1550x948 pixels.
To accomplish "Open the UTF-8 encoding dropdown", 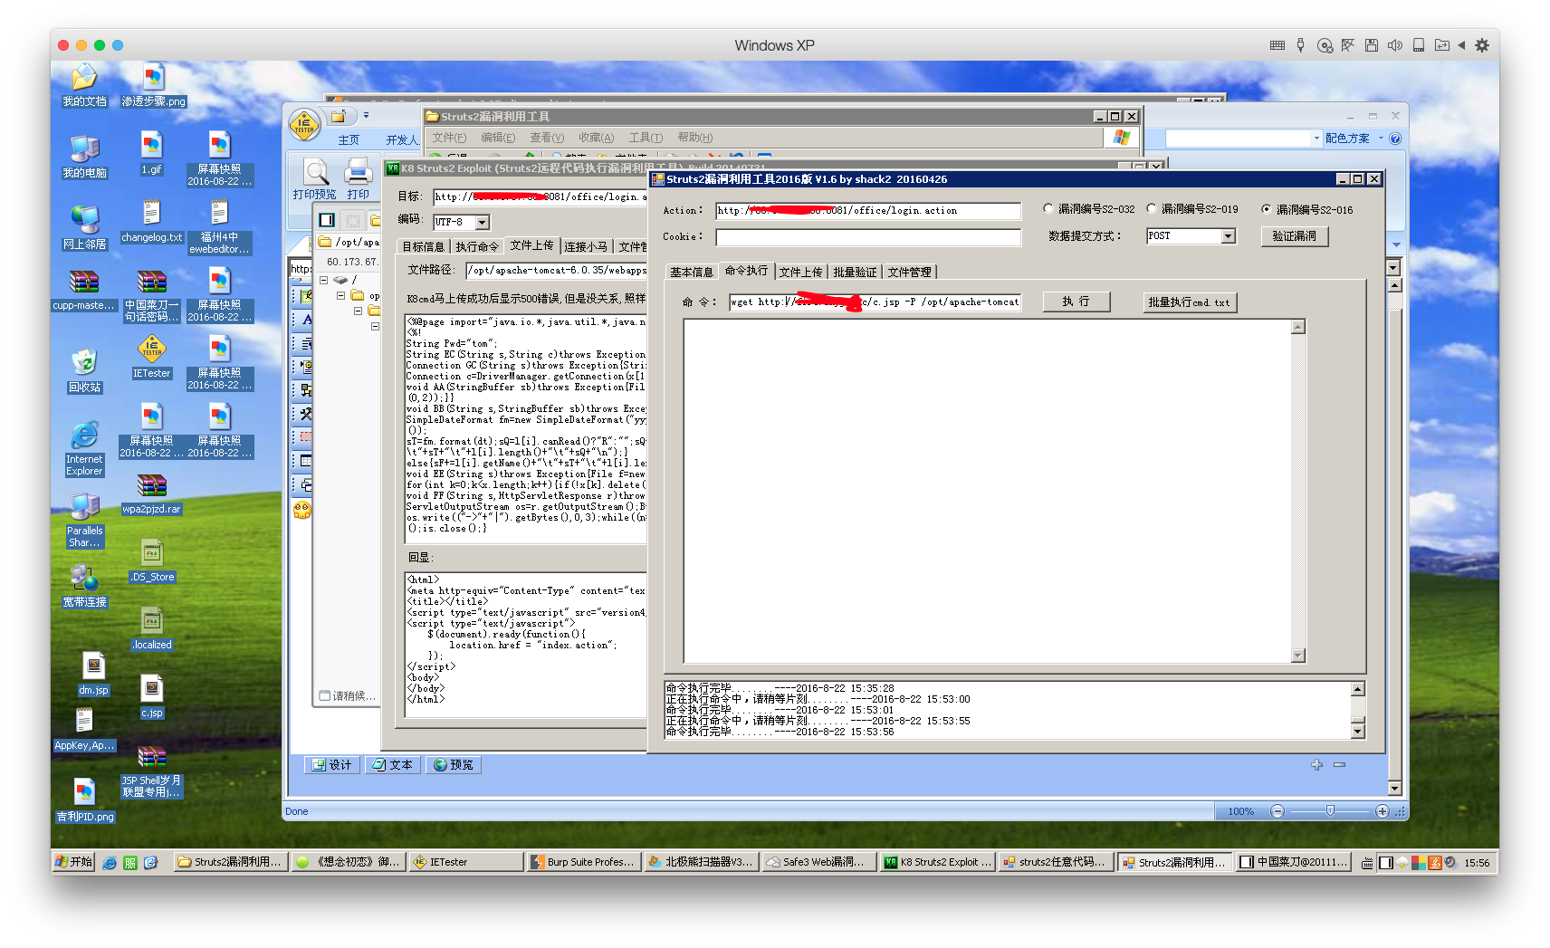I will (483, 222).
